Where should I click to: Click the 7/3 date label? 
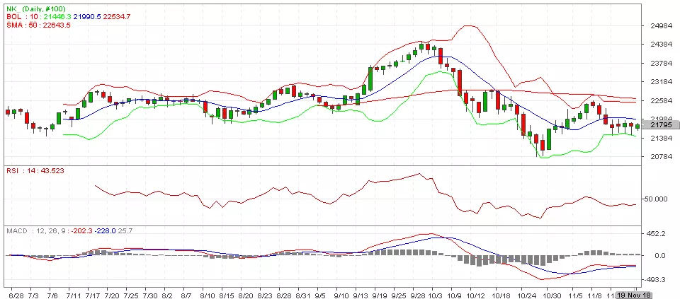[33, 295]
